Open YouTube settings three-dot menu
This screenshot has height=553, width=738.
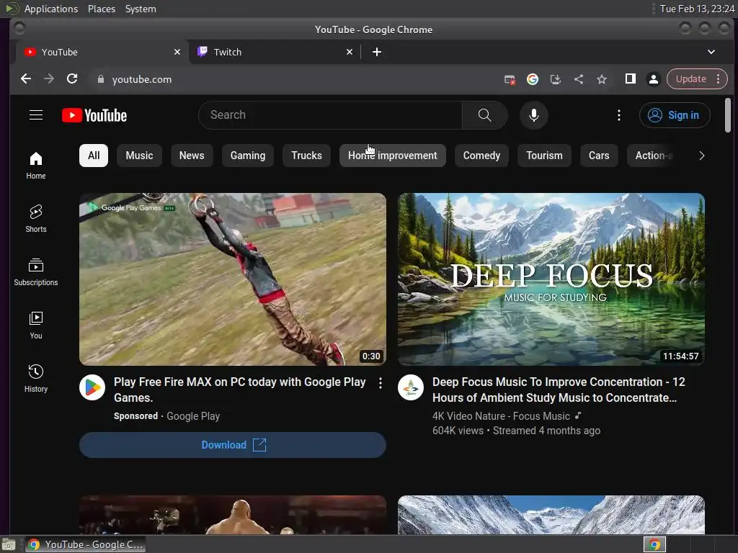click(619, 115)
